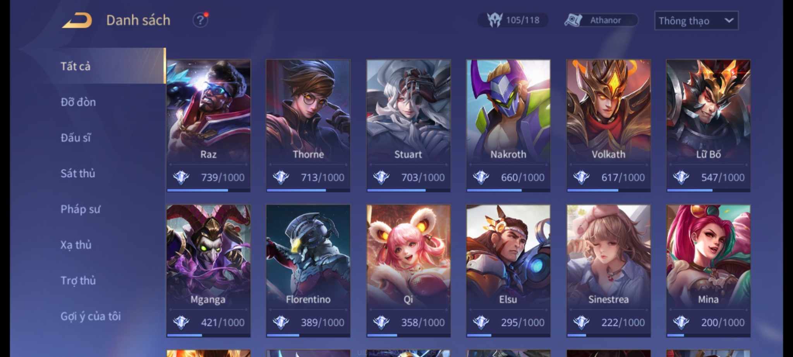Tap the hero count icon showing 105/118
The width and height of the screenshot is (793, 357).
click(x=494, y=20)
